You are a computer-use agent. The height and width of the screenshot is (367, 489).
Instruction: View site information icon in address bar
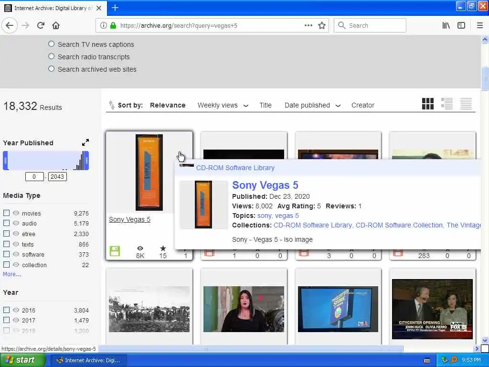pyautogui.click(x=103, y=26)
